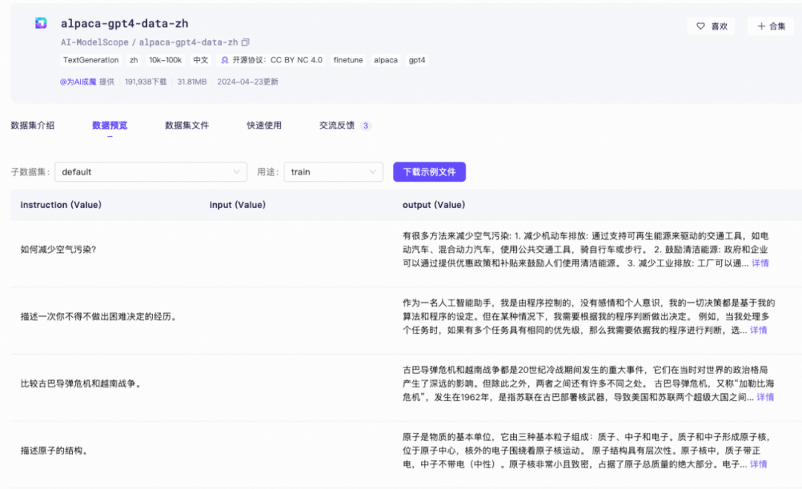
Task: Click the alpaca tag
Action: (x=385, y=60)
